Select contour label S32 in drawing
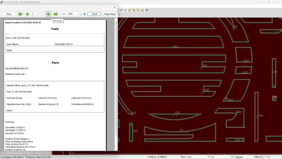Viewport: 282px width, 159px height. point(134,113)
